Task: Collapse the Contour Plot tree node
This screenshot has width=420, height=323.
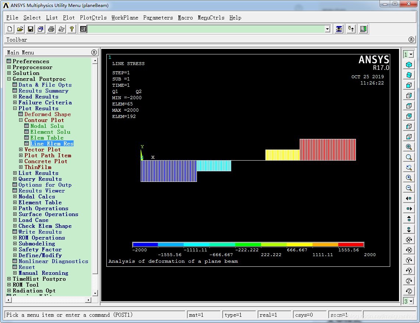Action: pyautogui.click(x=21, y=120)
